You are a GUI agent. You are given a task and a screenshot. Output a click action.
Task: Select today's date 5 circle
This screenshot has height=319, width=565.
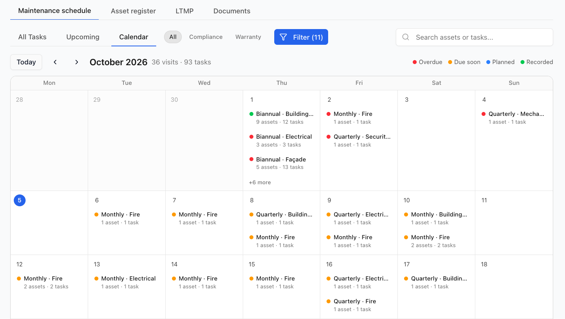(x=20, y=200)
